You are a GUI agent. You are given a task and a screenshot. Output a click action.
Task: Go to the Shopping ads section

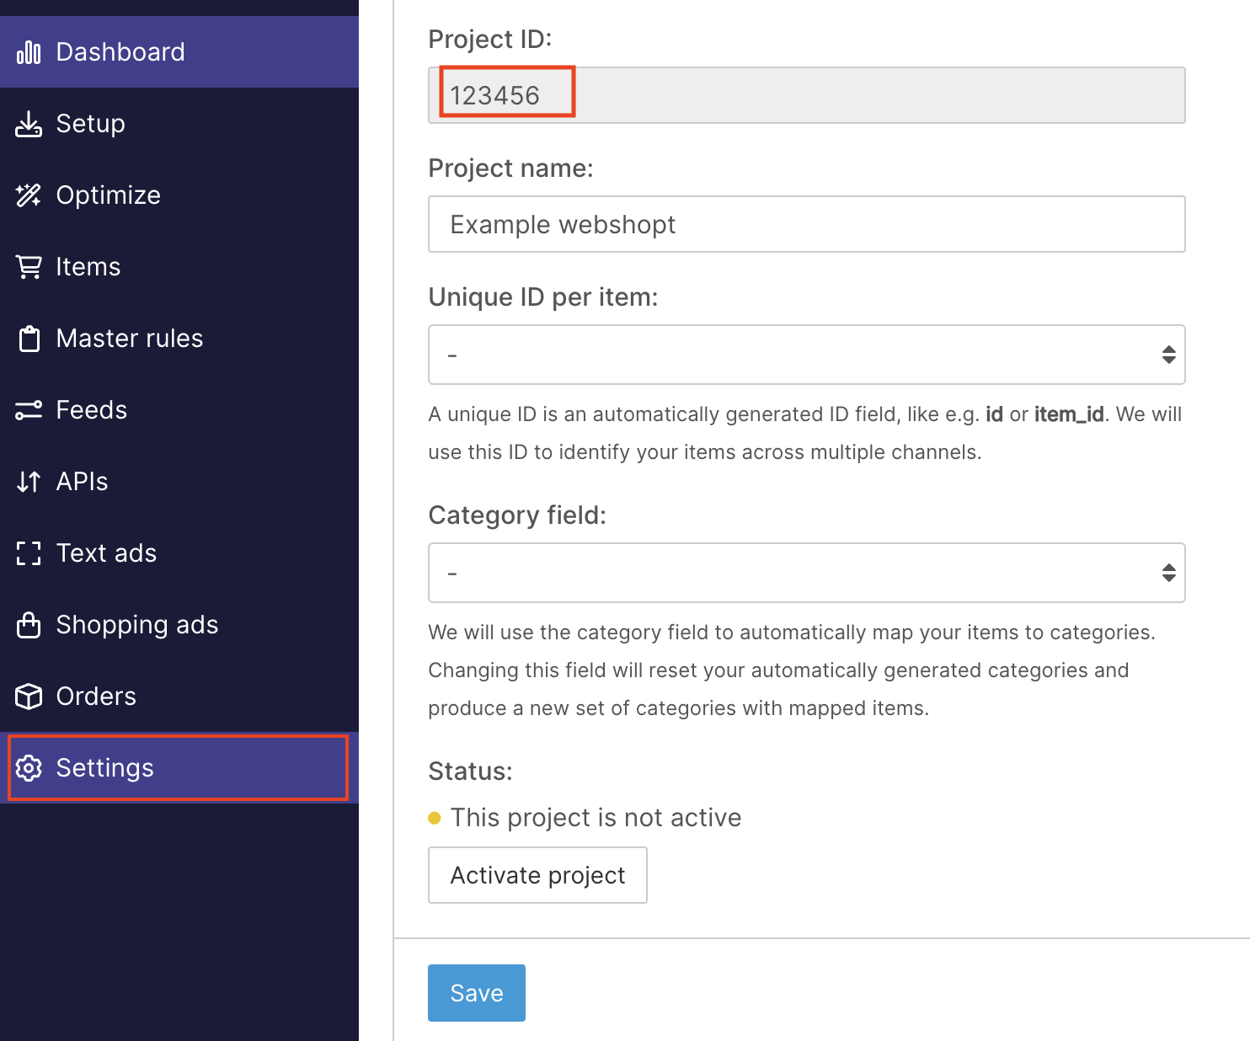(x=136, y=625)
